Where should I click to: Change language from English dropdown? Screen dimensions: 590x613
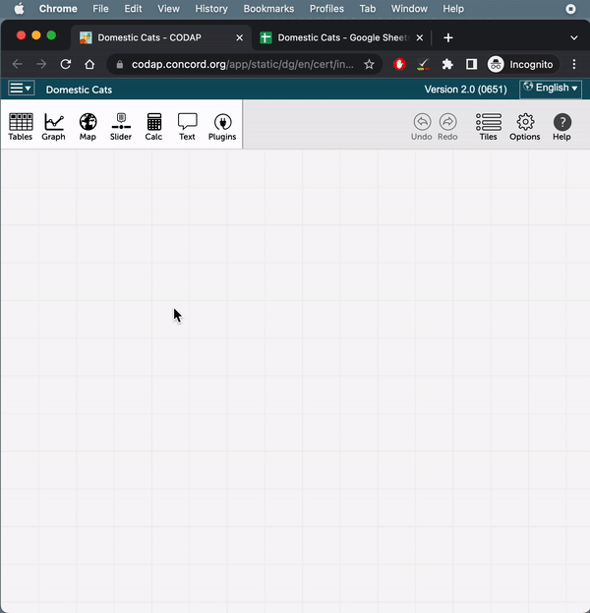(x=551, y=89)
